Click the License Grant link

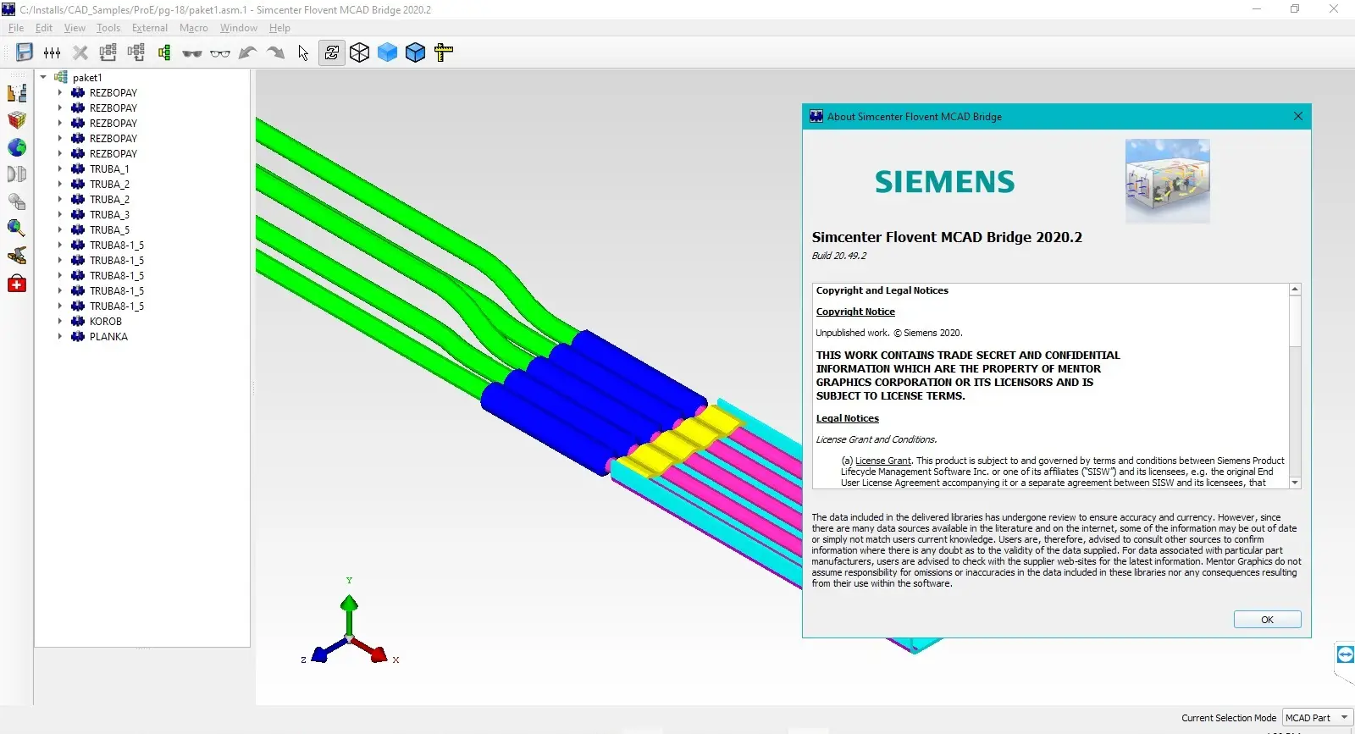point(883,461)
